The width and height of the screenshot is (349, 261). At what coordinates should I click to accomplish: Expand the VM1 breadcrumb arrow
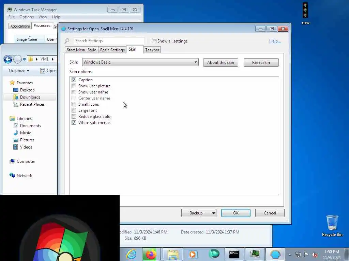53,59
